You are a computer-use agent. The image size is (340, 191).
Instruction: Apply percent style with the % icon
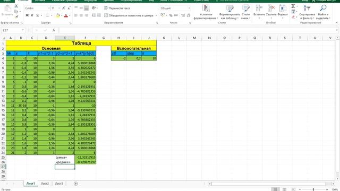(x=171, y=15)
